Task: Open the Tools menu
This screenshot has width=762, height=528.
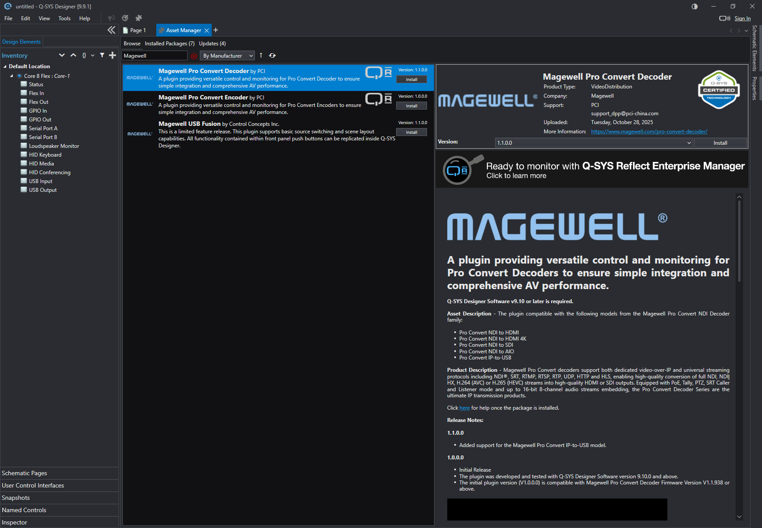Action: (x=64, y=18)
